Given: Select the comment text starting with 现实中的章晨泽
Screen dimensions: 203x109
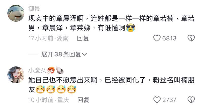Looking at the screenshot, I should [x=111, y=23].
